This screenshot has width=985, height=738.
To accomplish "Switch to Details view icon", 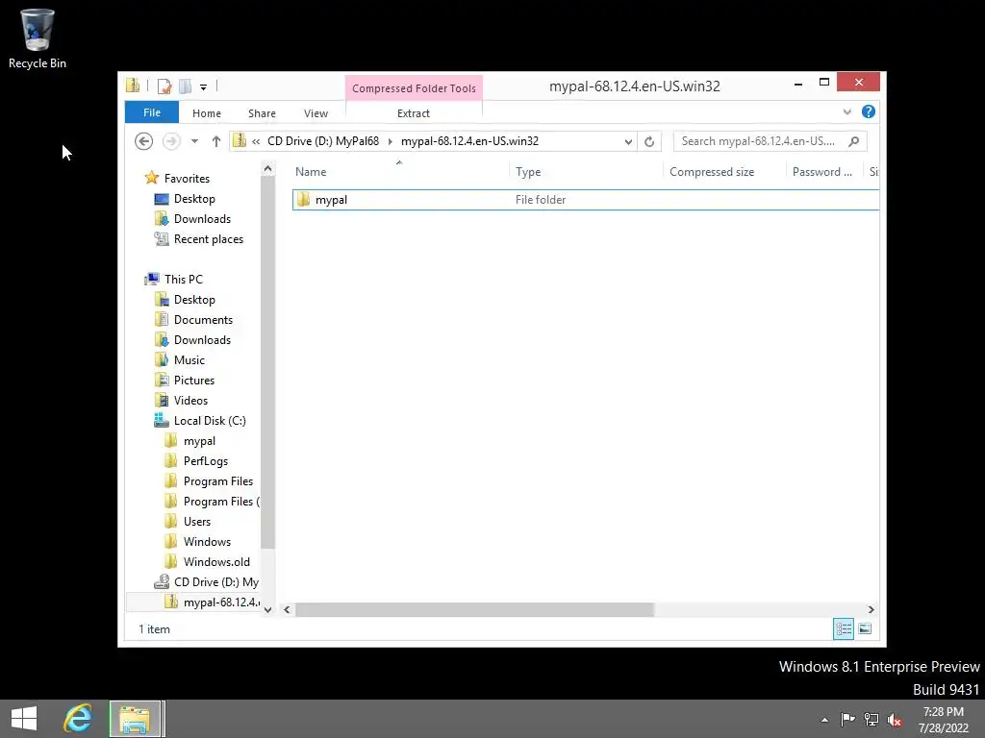I will 844,628.
